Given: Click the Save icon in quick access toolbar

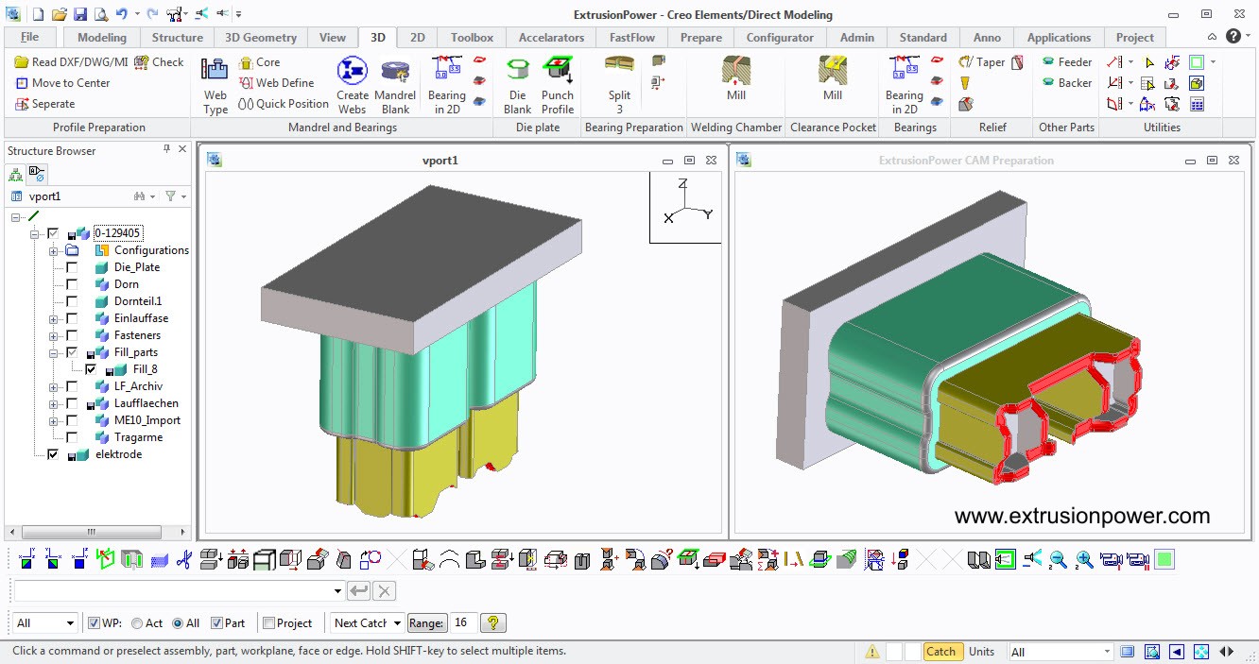Looking at the screenshot, I should [79, 14].
